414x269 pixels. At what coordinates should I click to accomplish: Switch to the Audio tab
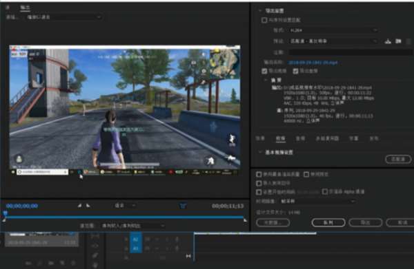coord(300,138)
